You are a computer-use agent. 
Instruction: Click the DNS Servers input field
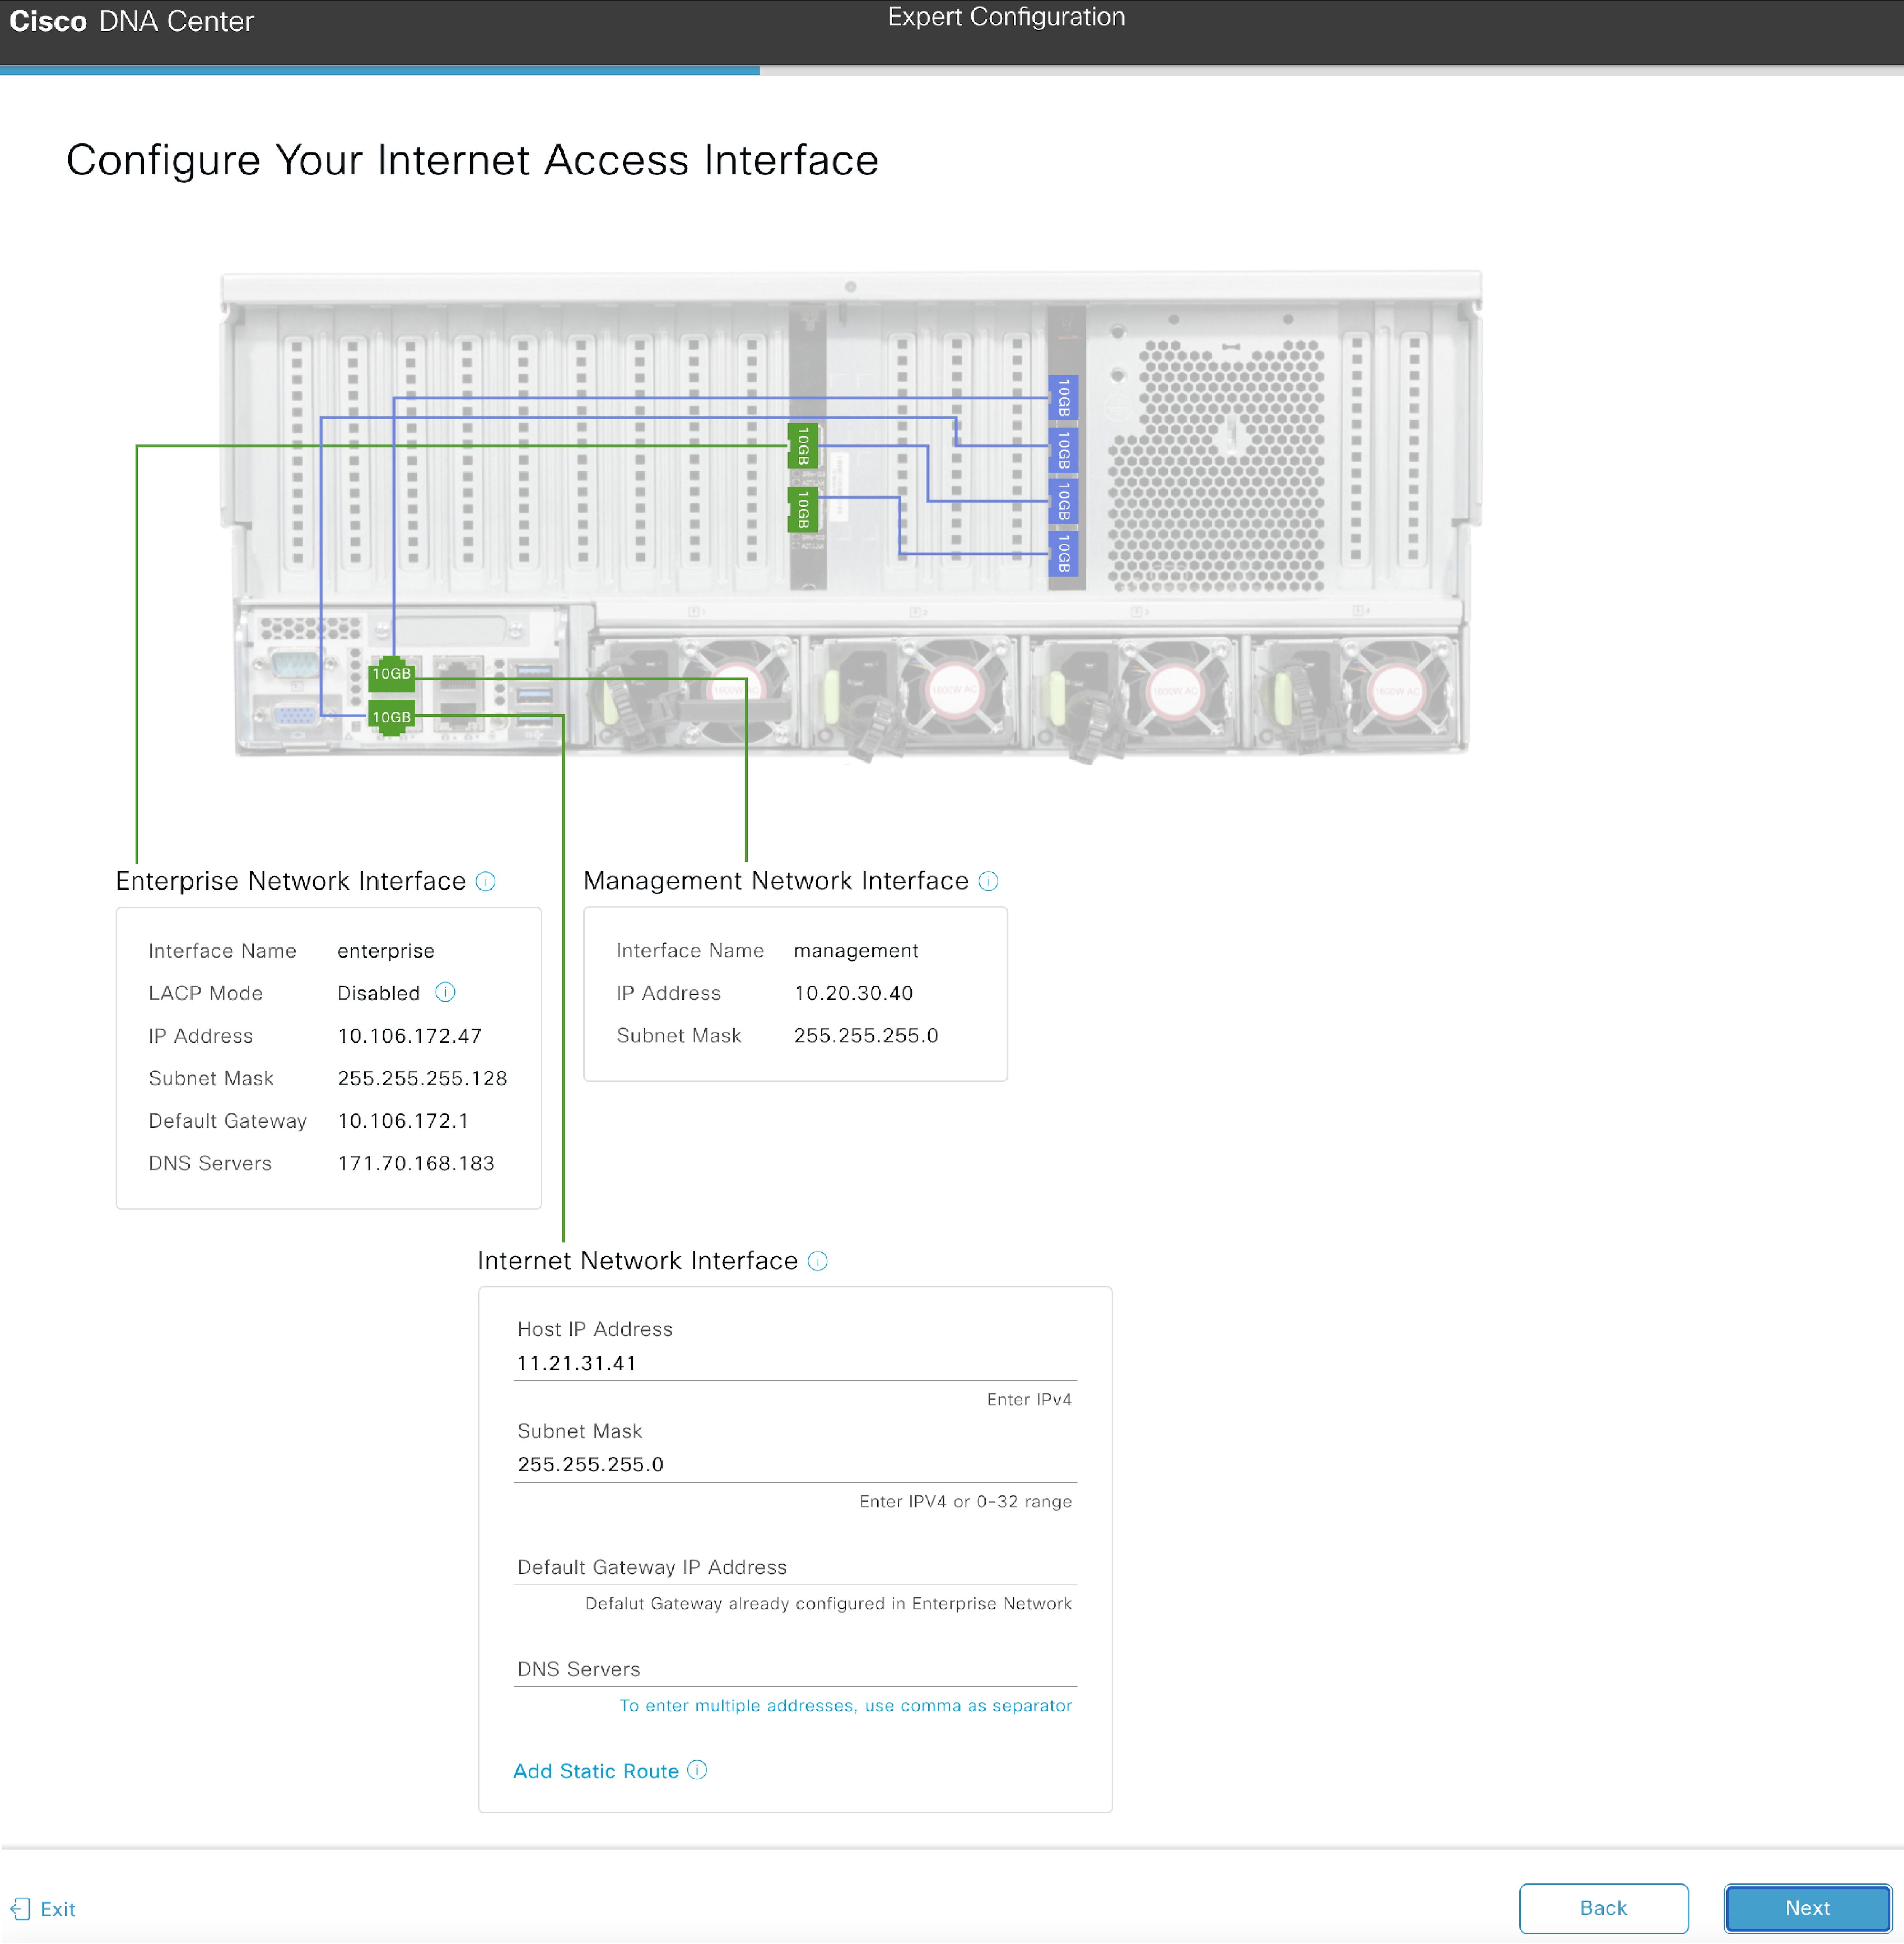tap(795, 1669)
